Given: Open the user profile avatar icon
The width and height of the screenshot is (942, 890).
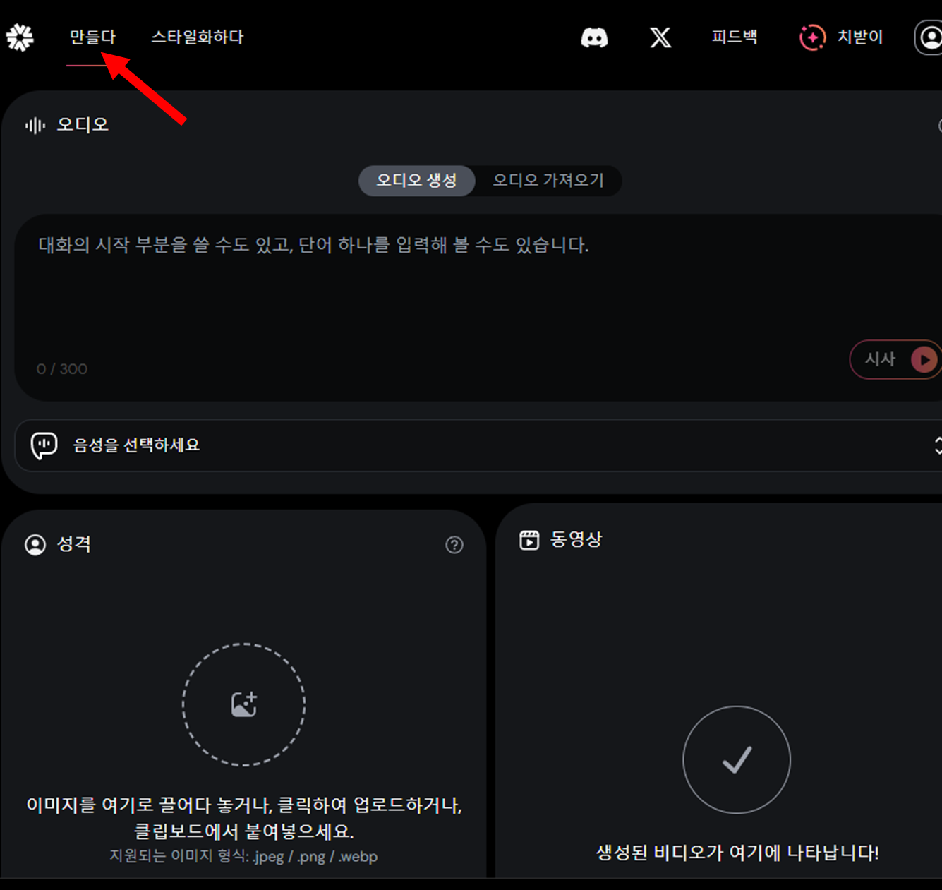Looking at the screenshot, I should point(929,37).
